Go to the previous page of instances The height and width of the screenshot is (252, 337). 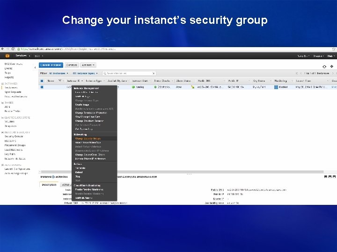pyautogui.click(x=301, y=73)
